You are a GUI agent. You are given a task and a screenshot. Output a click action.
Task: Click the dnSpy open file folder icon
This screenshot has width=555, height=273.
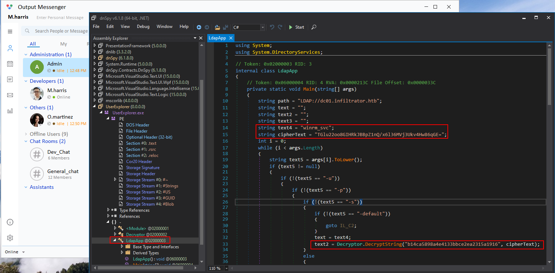coord(217,27)
